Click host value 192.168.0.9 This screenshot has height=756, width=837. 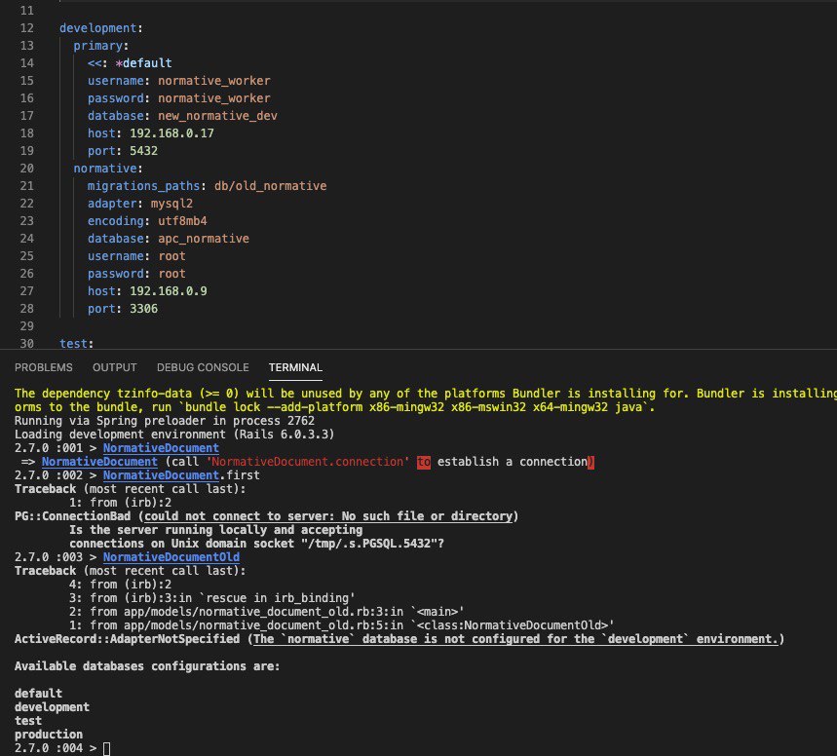pos(169,291)
